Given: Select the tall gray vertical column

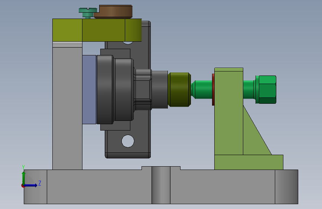Looking at the screenshot, I should pos(67,106).
